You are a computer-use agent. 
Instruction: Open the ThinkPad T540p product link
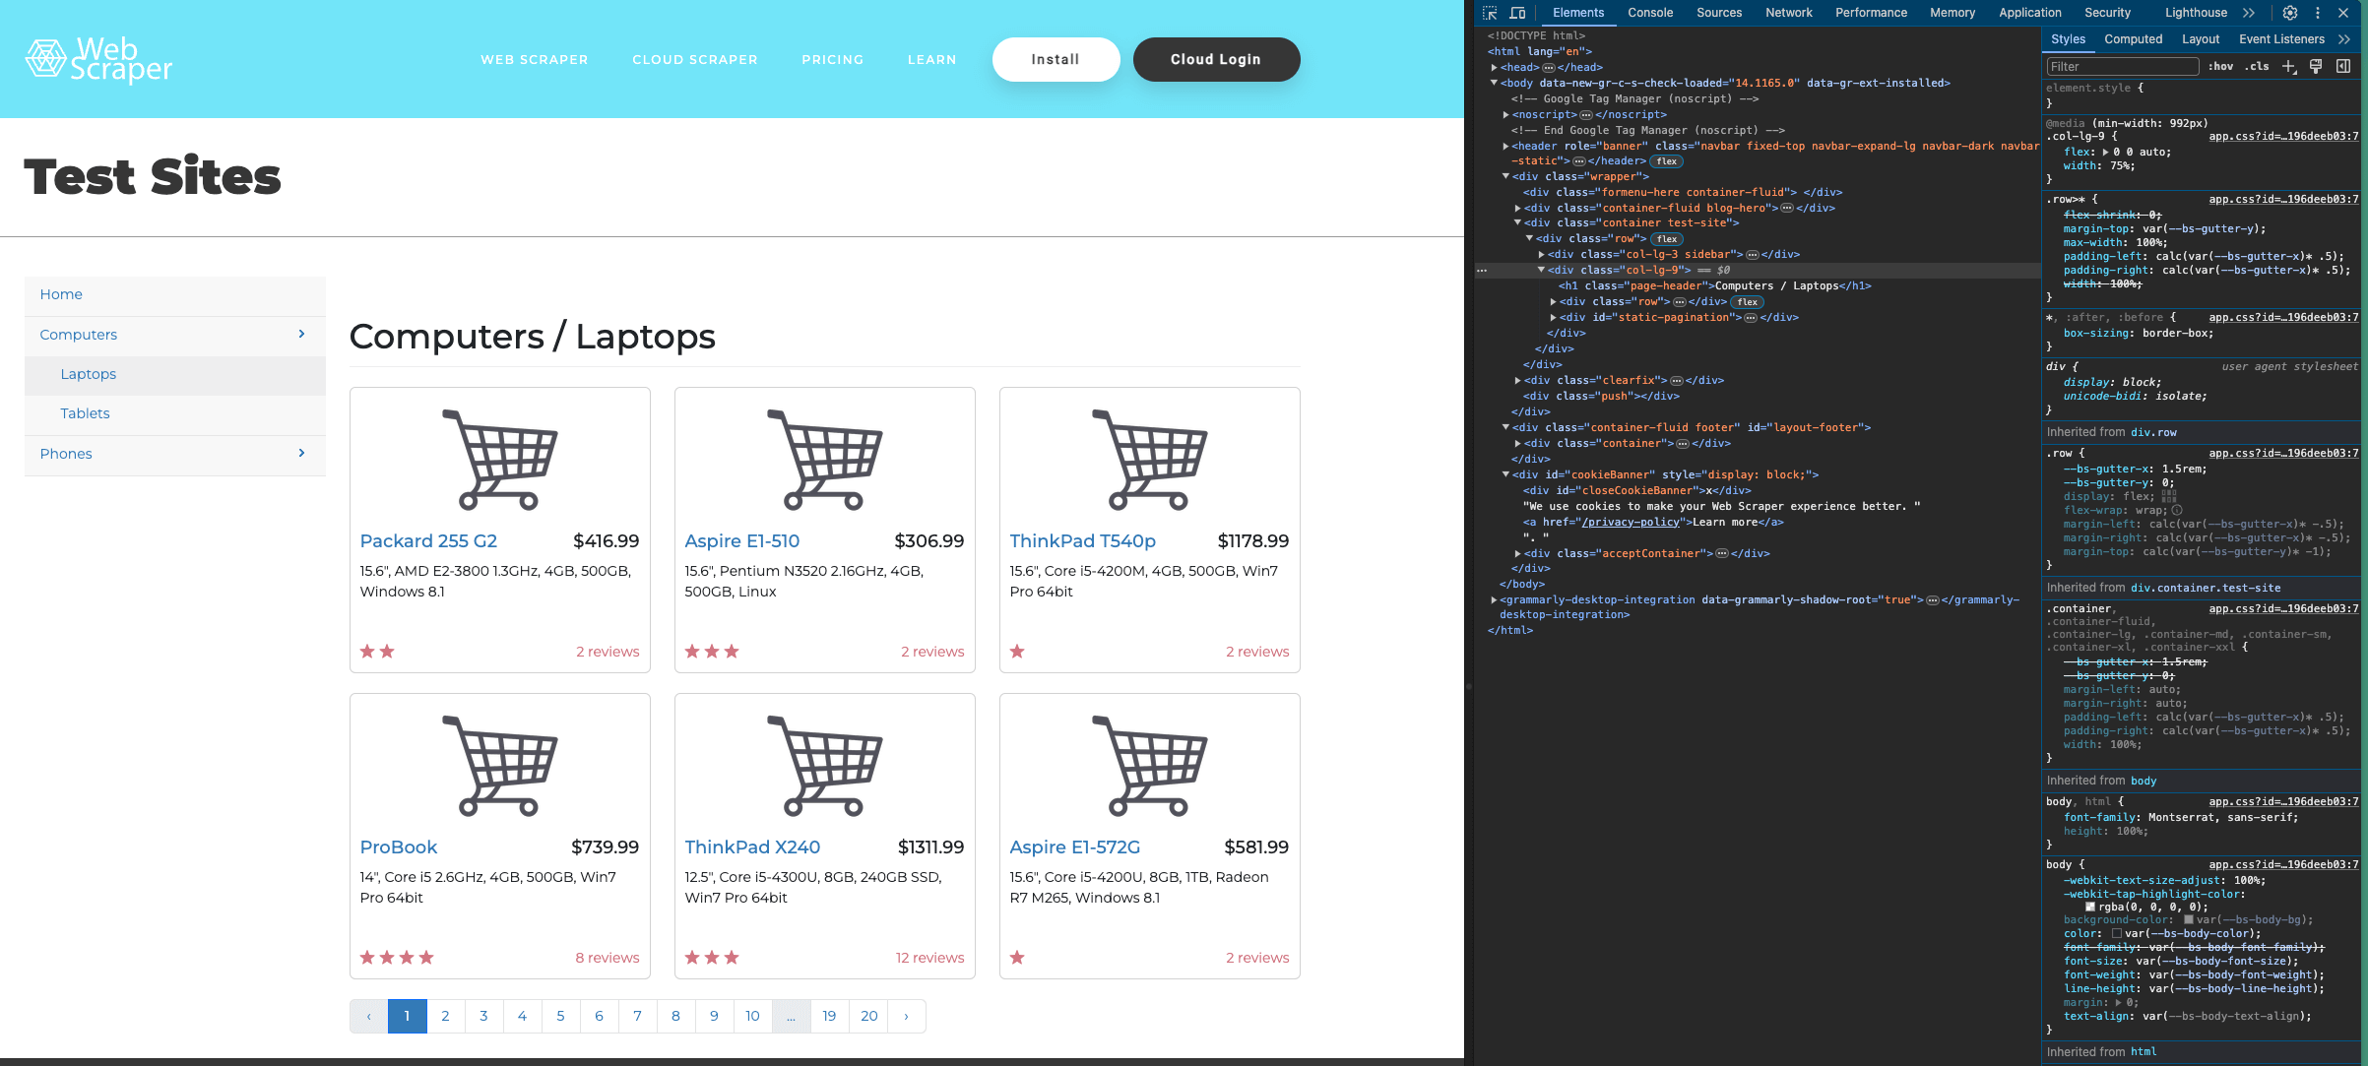[1082, 540]
